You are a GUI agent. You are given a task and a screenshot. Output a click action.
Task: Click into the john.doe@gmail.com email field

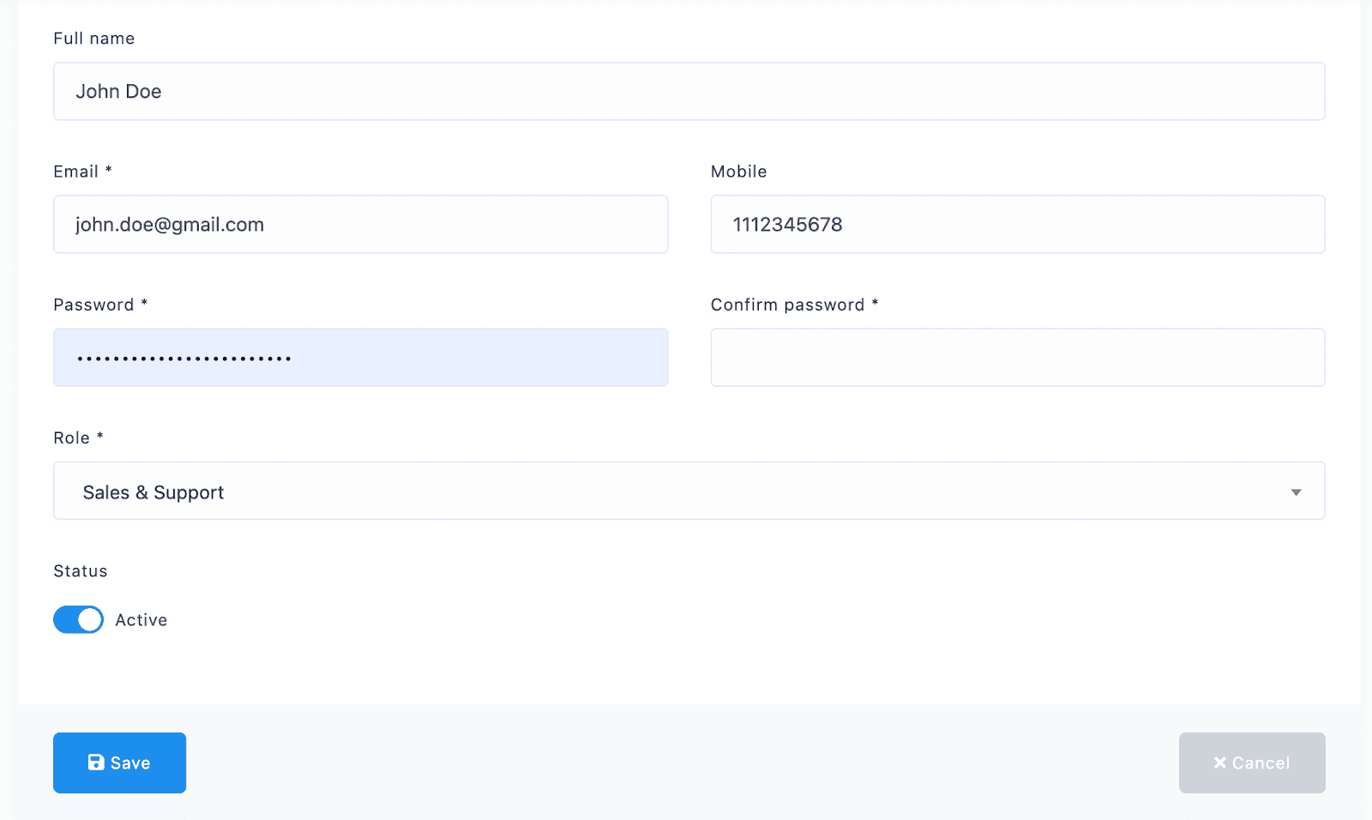(x=360, y=225)
